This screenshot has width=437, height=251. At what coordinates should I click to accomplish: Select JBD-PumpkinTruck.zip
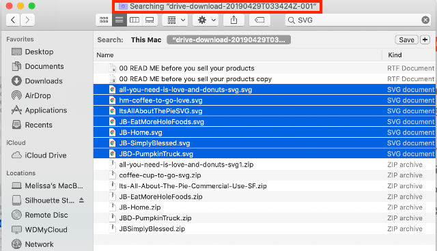click(x=264, y=218)
